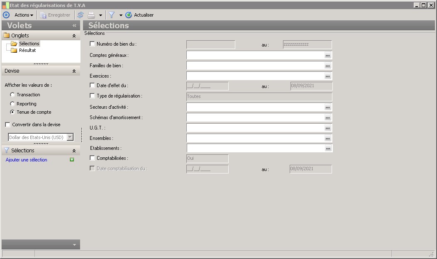Viewport: 437px width, 259px height.
Task: Click the printer icon in toolbar
Action: (x=91, y=15)
